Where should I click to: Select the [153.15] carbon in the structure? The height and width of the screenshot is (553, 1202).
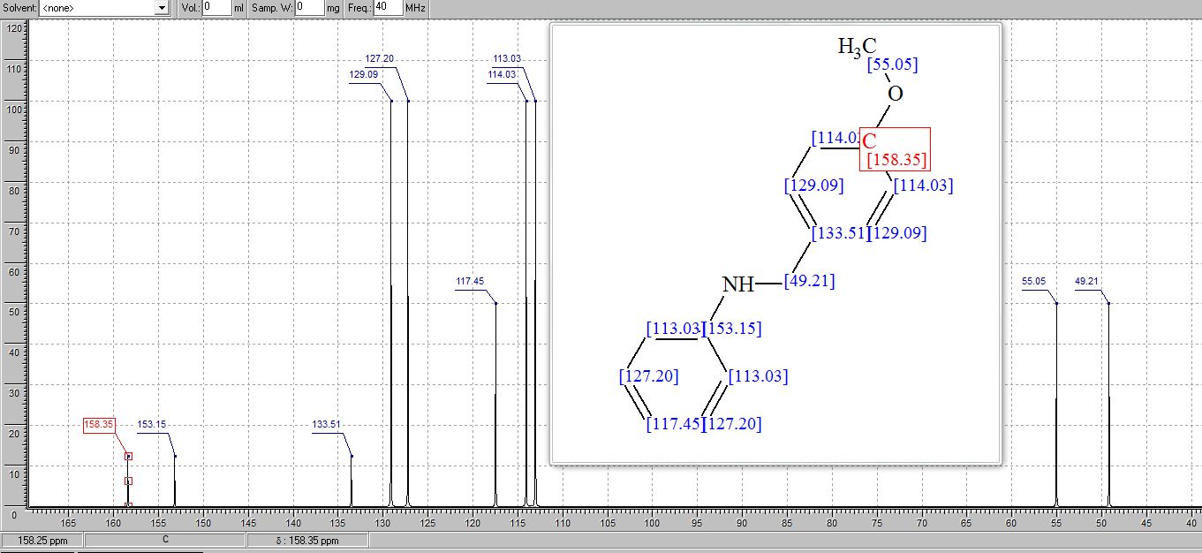coord(732,329)
